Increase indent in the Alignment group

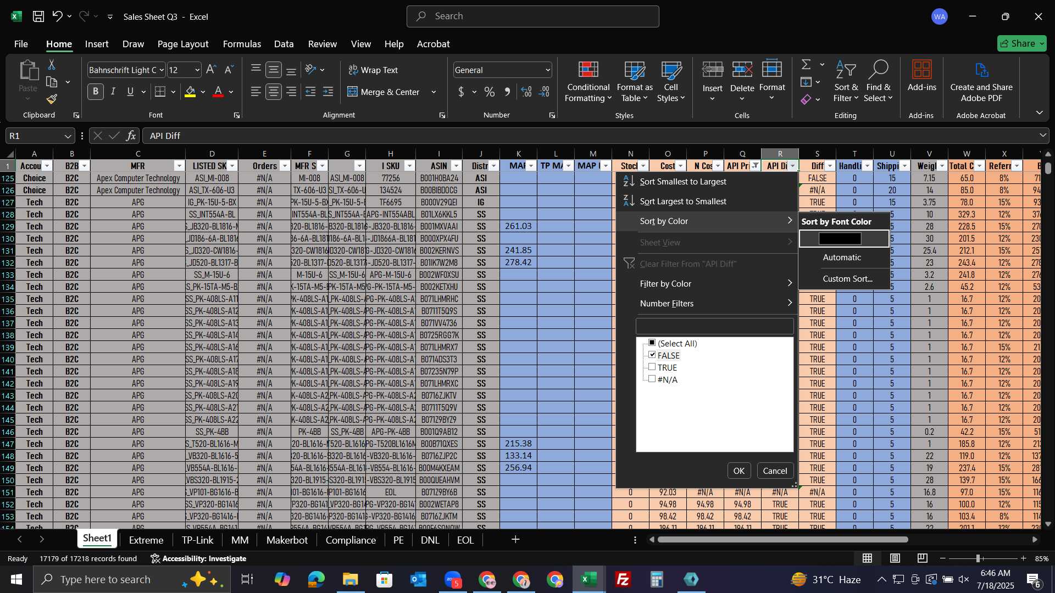pyautogui.click(x=328, y=92)
